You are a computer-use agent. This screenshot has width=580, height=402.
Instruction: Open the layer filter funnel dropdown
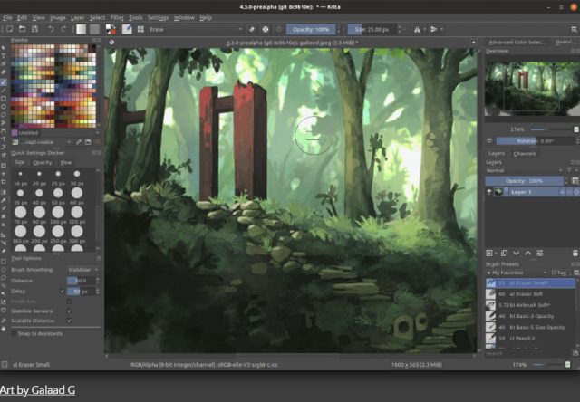pyautogui.click(x=572, y=170)
